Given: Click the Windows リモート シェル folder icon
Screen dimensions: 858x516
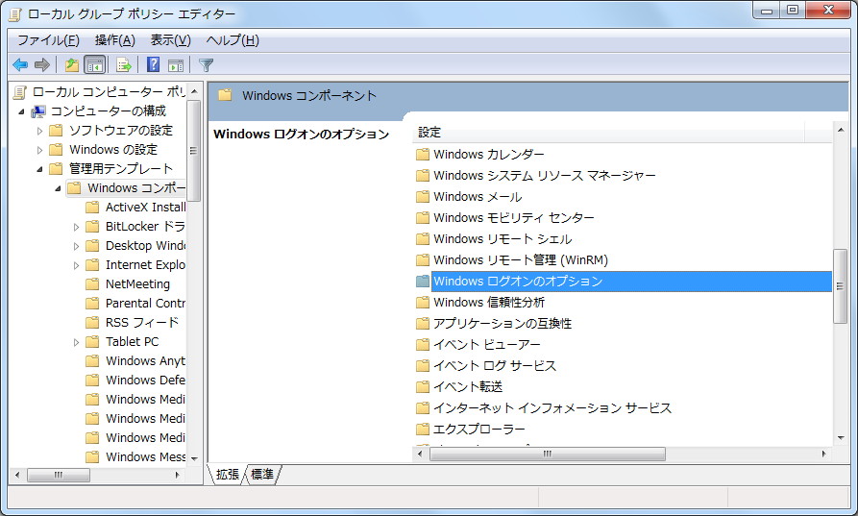Looking at the screenshot, I should click(x=422, y=239).
